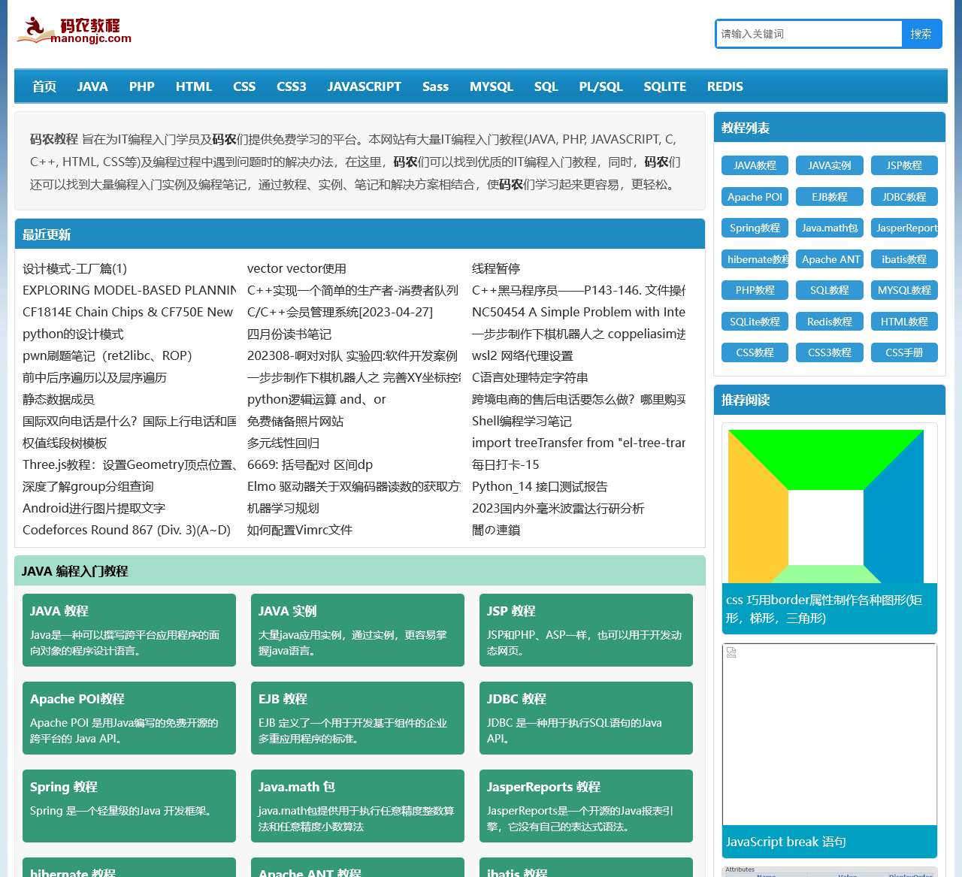Select PL/SQL in the navigation bar
962x877 pixels.
pos(601,86)
